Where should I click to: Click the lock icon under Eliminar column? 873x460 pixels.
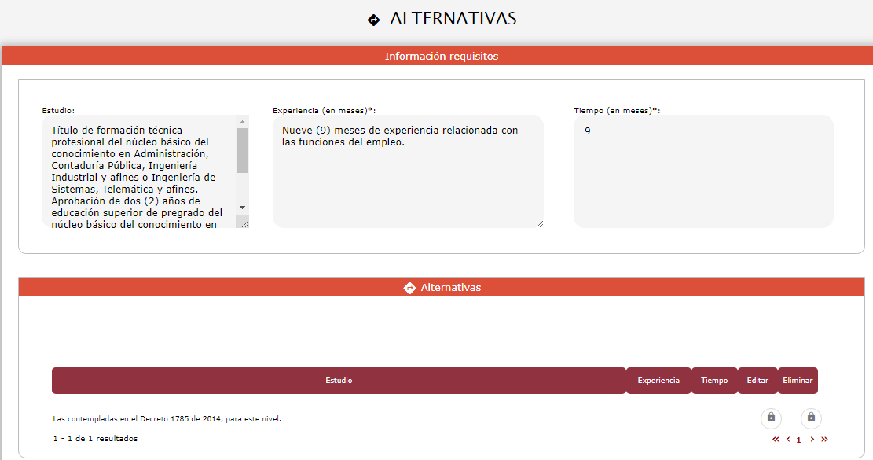pyautogui.click(x=811, y=418)
